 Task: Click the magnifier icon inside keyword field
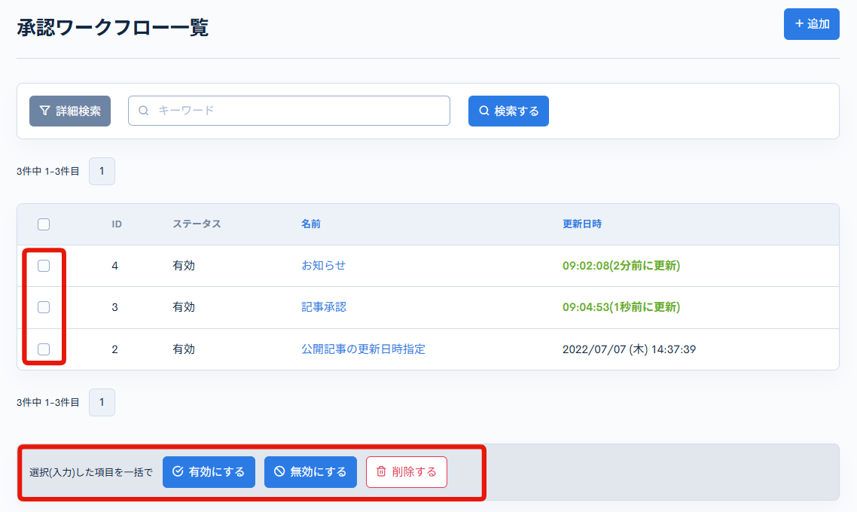[x=143, y=110]
